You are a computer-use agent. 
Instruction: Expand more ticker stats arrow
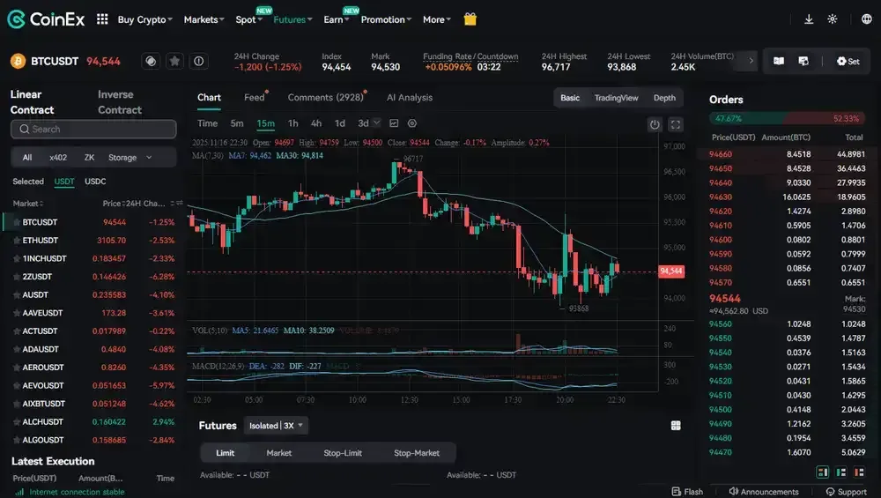tap(751, 61)
